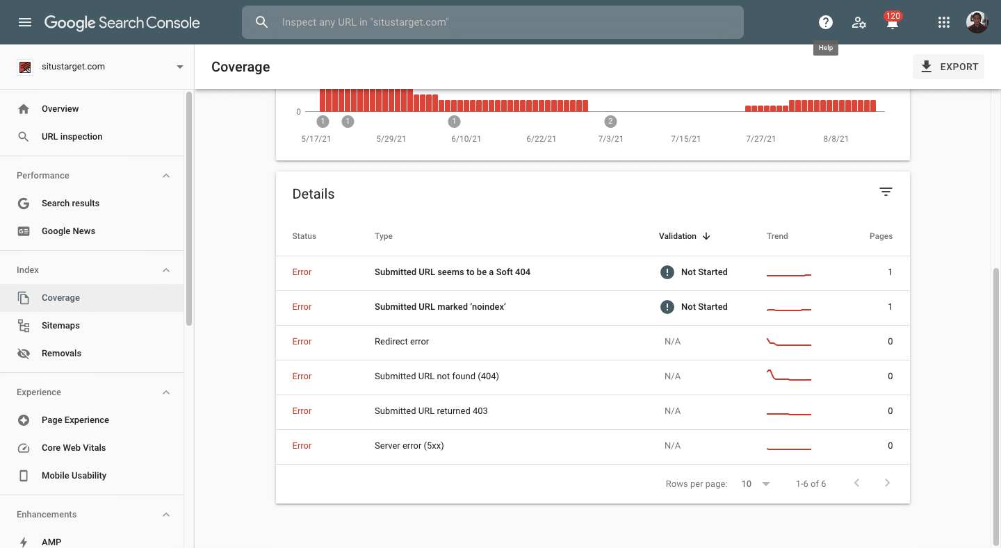Open the AMP enhancement report
This screenshot has height=548, width=1001.
[92, 542]
